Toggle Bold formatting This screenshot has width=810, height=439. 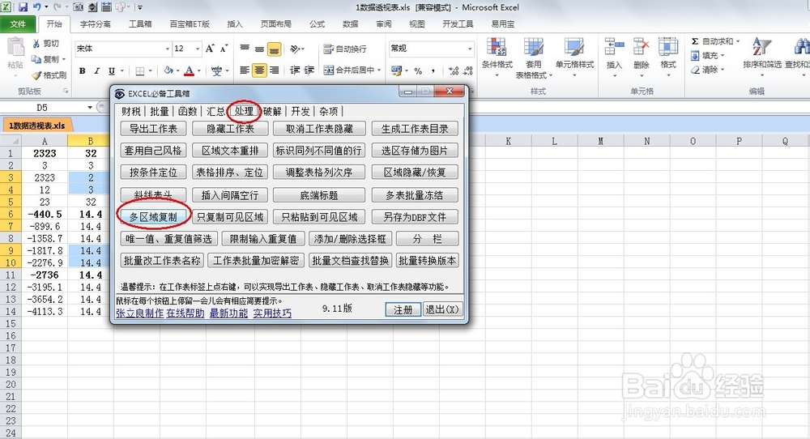[82, 70]
